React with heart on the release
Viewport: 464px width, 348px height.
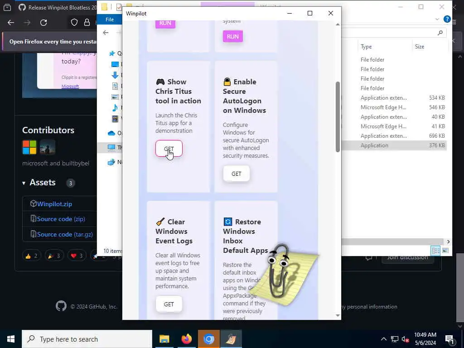click(77, 256)
